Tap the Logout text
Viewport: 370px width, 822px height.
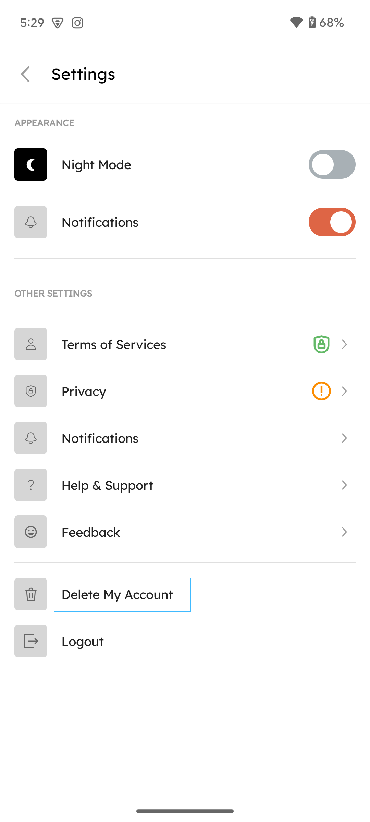[83, 642]
